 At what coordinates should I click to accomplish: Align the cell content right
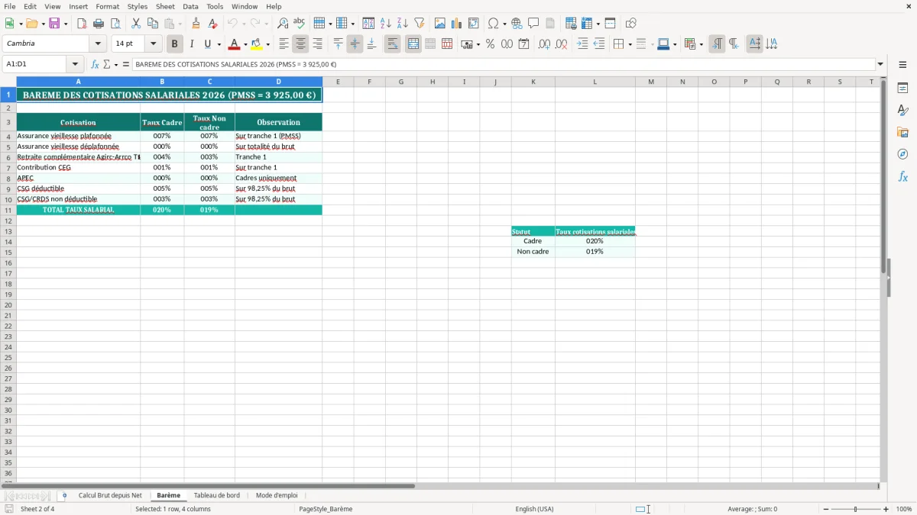point(318,44)
